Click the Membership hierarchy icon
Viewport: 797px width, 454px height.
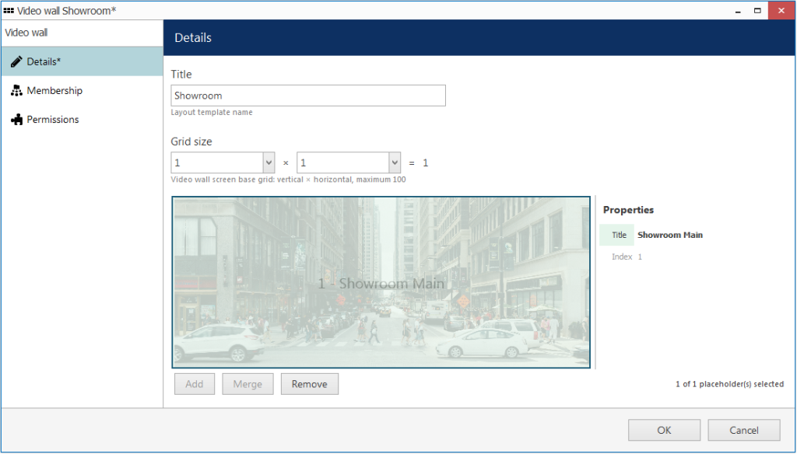tap(16, 90)
